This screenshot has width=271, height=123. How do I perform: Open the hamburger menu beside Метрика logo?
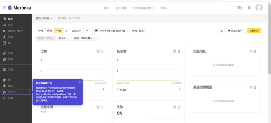point(4,8)
